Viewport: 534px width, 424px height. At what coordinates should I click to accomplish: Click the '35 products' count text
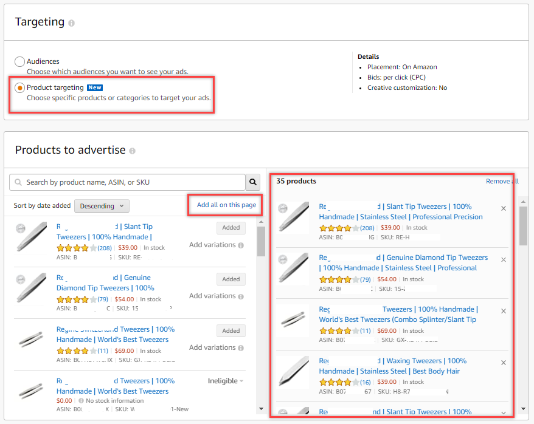tap(296, 181)
